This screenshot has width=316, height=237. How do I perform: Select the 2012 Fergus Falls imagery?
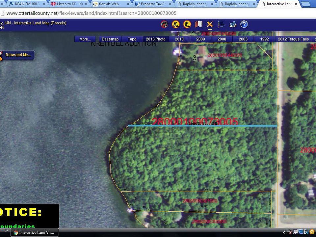click(x=293, y=39)
